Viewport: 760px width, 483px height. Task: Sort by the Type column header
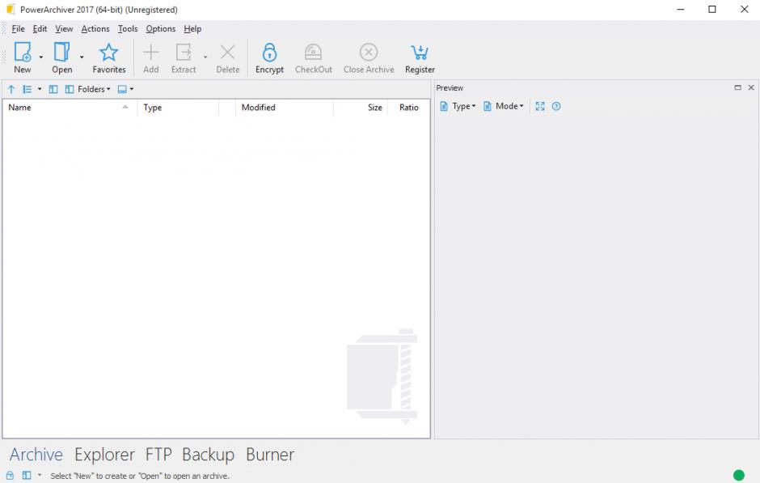178,108
